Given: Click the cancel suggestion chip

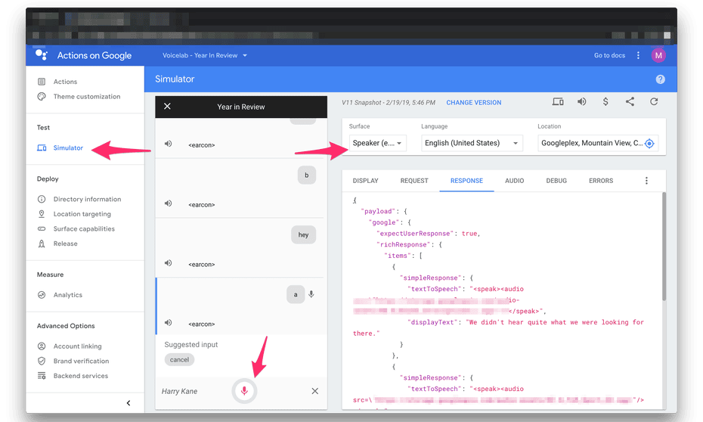Looking at the screenshot, I should point(179,360).
